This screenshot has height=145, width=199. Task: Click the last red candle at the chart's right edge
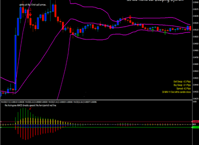click(x=190, y=28)
